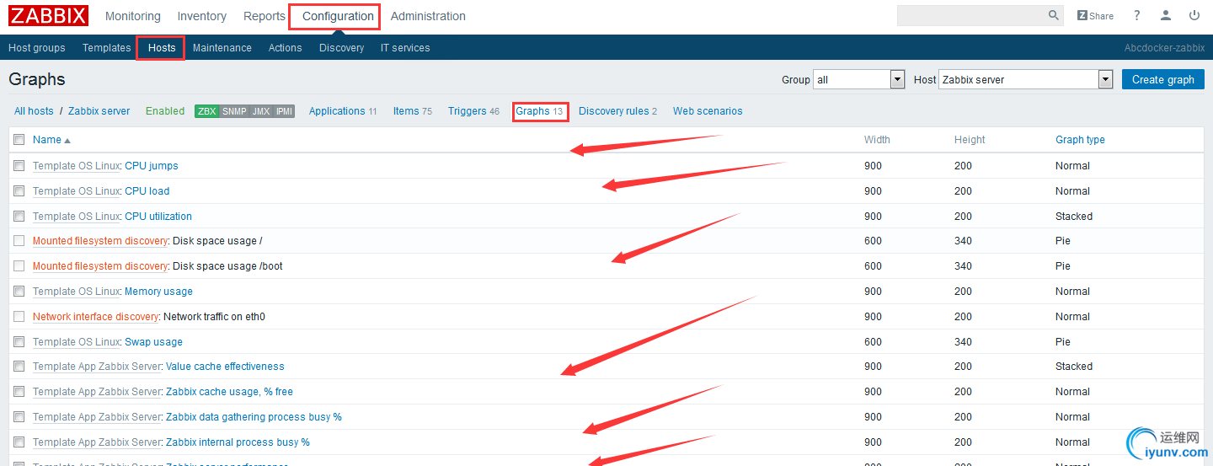Open the user profile icon
Screen dimensions: 1213x466
pos(1166,16)
